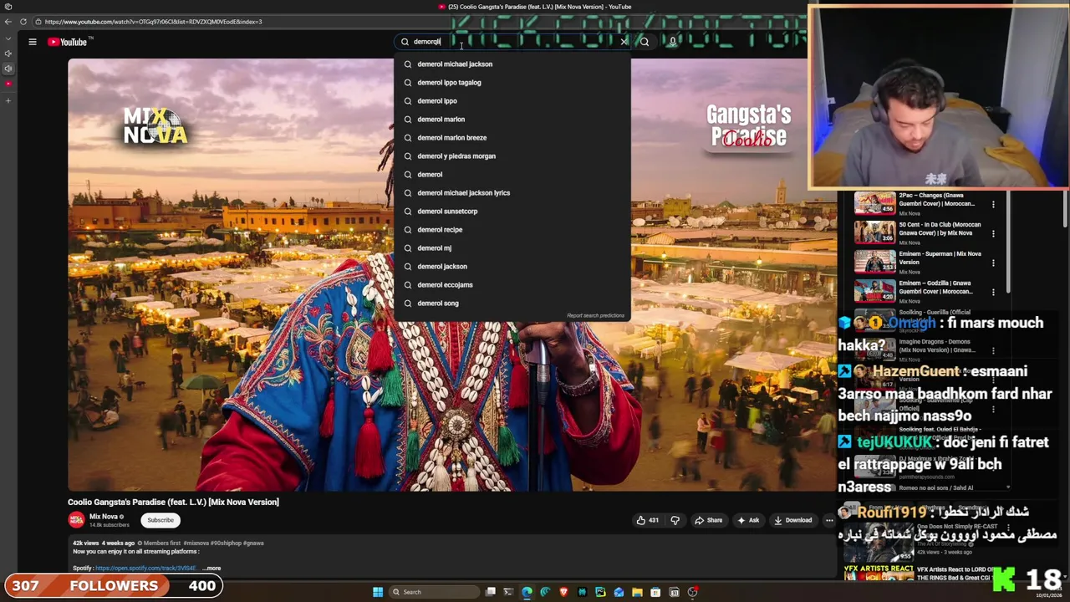
Task: Play 'Eminem - Godzilla' Gnawa cover
Action: [x=874, y=291]
